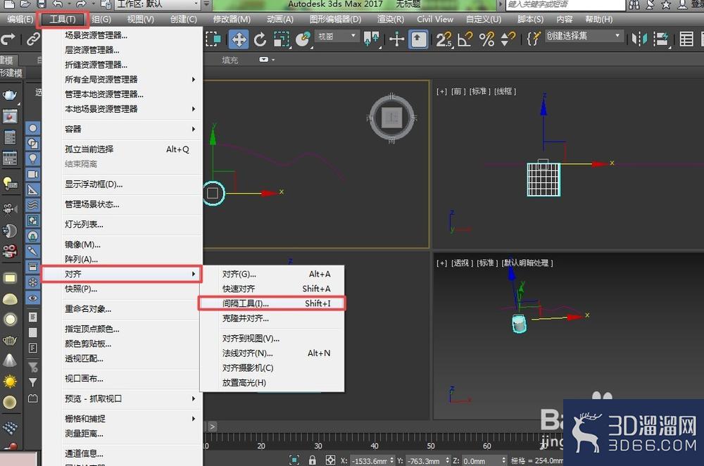
Task: Expand the 对齐 submenu entry
Action: click(122, 274)
